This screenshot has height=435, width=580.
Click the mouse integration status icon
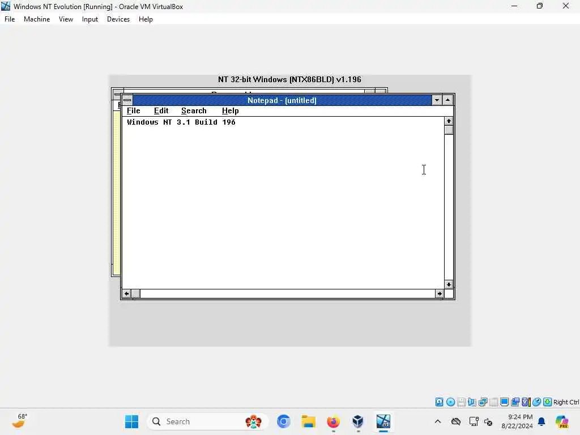537,402
